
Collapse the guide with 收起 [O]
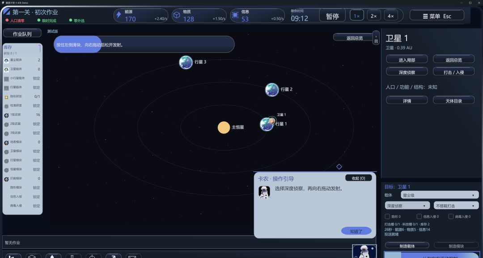point(359,178)
